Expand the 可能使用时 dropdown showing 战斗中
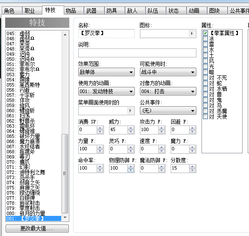This screenshot has width=249, height=236. tap(168, 72)
